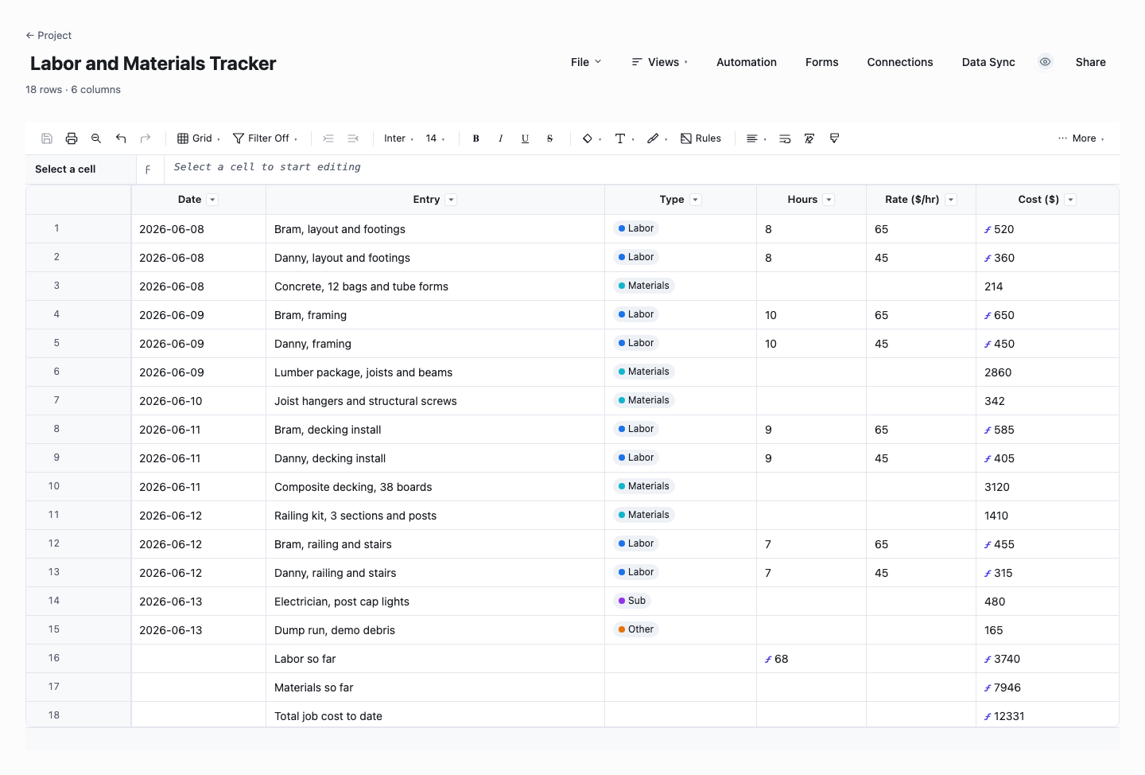Toggle text wrap

coord(785,138)
